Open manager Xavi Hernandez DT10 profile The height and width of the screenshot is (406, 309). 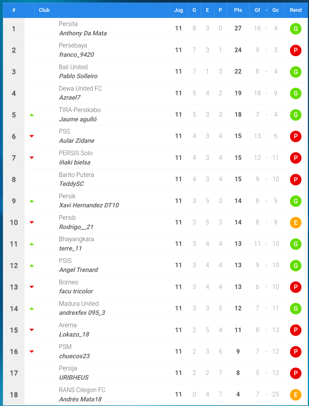[x=89, y=205]
